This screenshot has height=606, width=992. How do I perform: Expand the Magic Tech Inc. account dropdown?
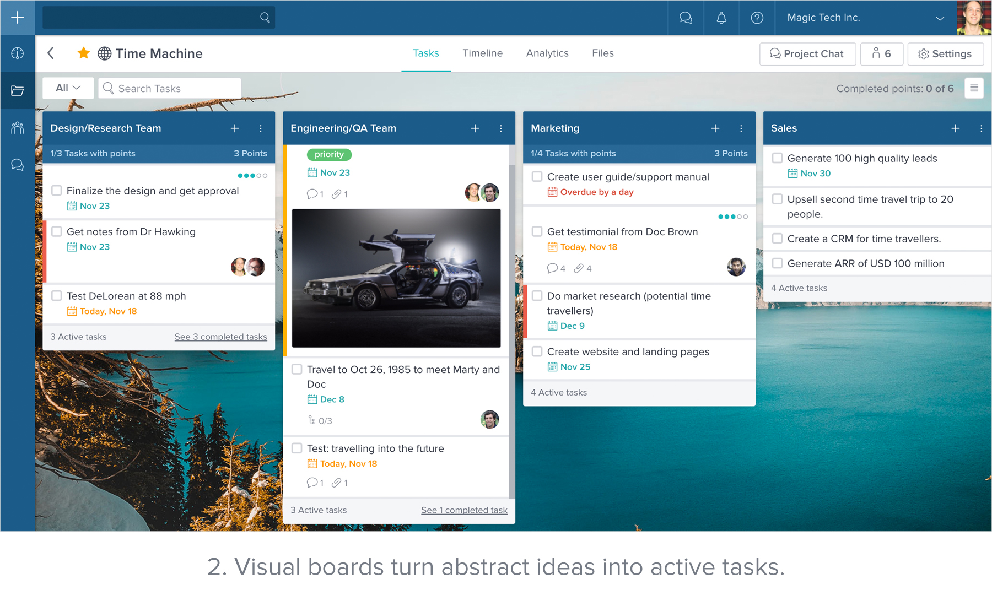click(940, 18)
